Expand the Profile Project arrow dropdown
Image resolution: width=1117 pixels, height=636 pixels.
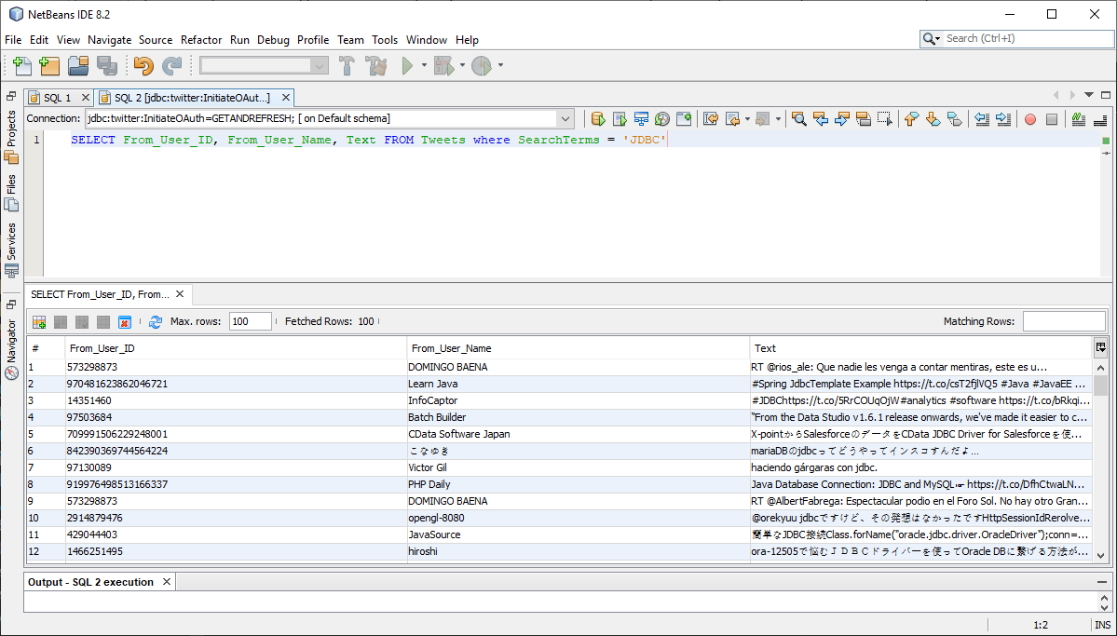point(500,65)
